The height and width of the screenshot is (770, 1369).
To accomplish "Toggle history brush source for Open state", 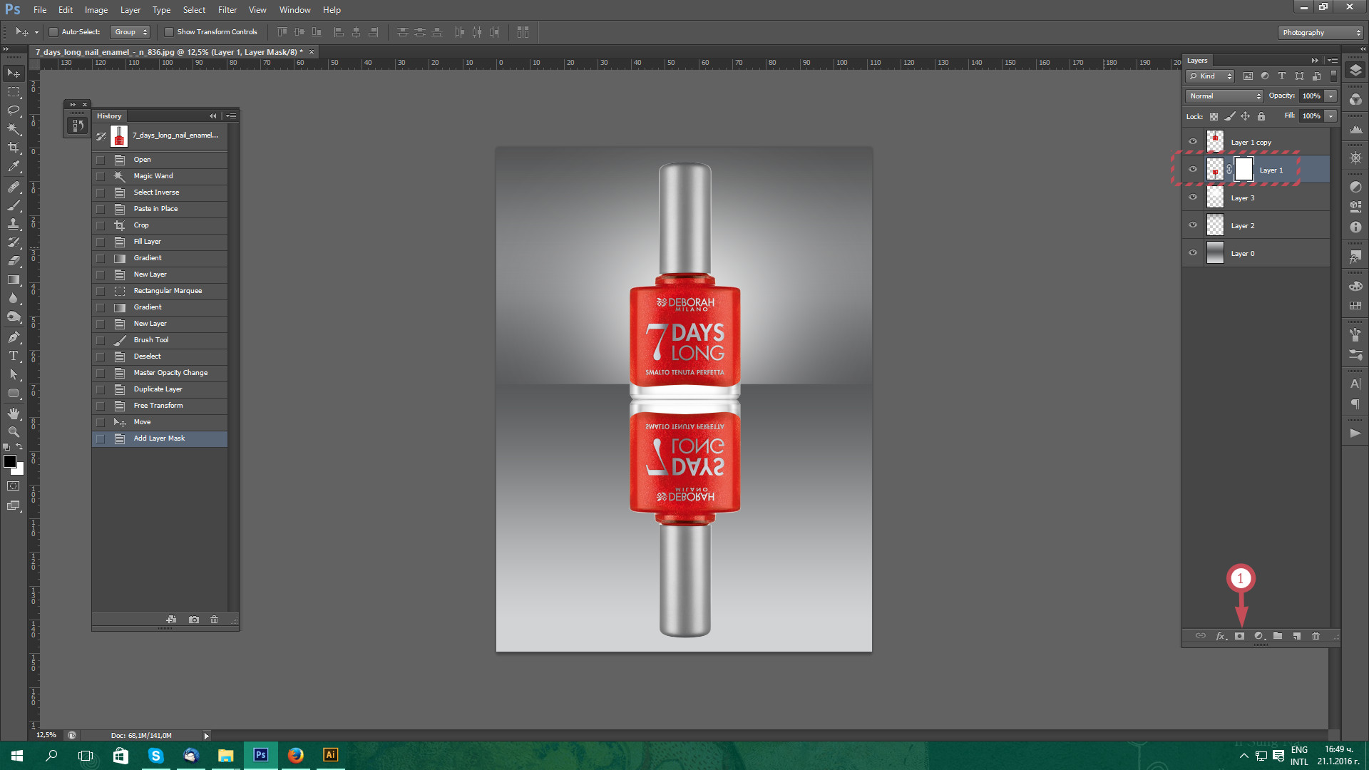I will pos(101,160).
